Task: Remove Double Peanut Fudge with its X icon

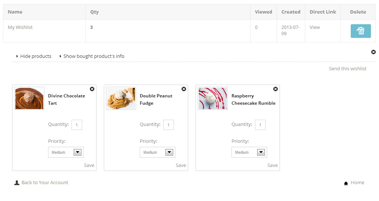Action: (184, 89)
